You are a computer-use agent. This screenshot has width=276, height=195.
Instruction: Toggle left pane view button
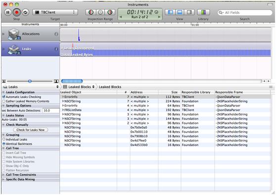pyautogui.click(x=170, y=12)
